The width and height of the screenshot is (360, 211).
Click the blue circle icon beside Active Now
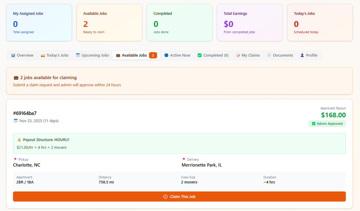click(x=166, y=55)
